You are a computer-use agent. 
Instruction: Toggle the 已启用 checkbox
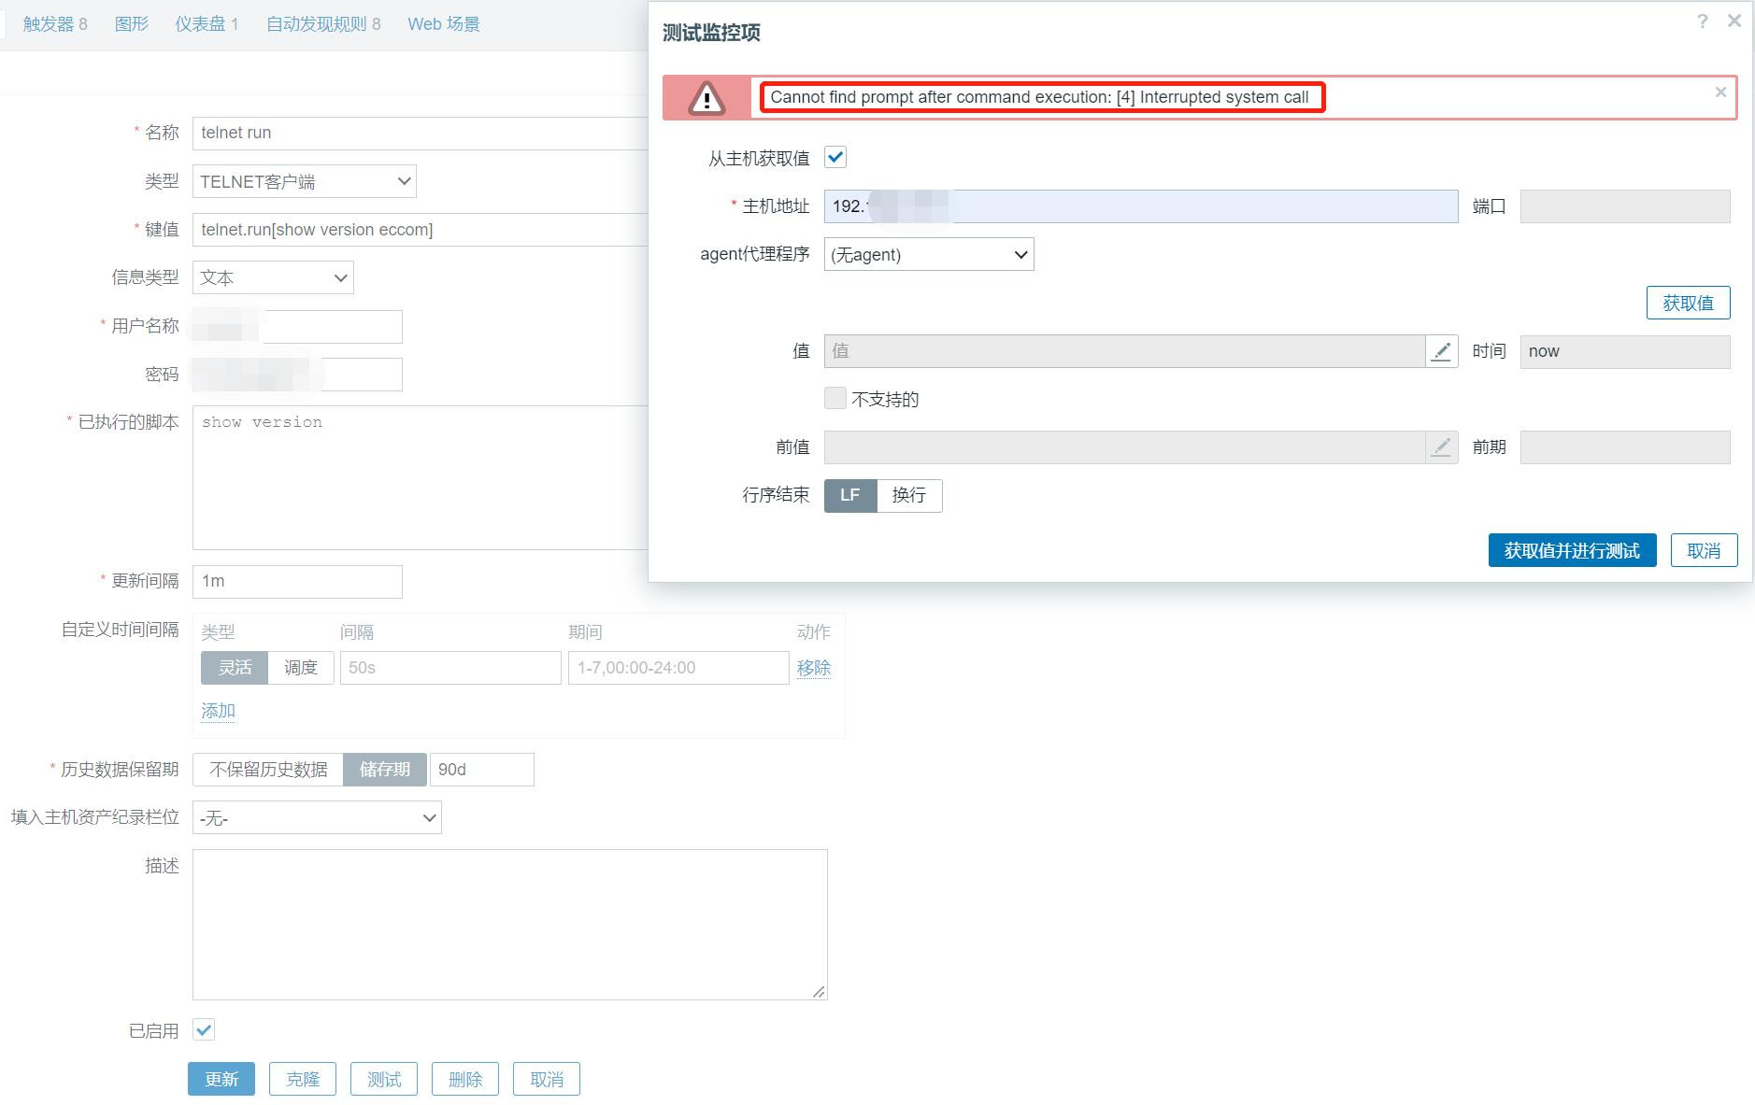pos(204,1030)
